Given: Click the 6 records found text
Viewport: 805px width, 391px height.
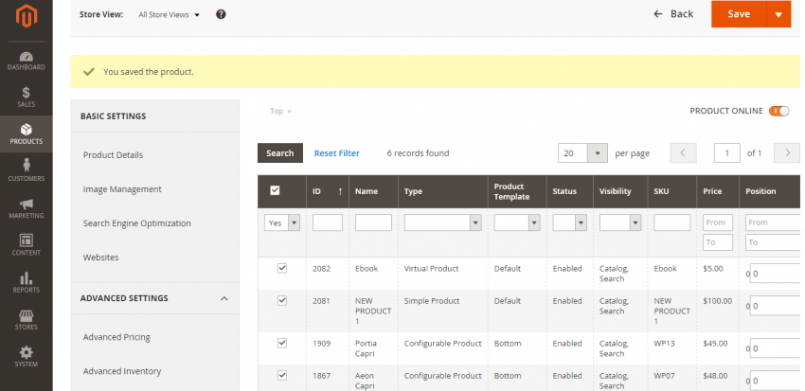Looking at the screenshot, I should 418,153.
